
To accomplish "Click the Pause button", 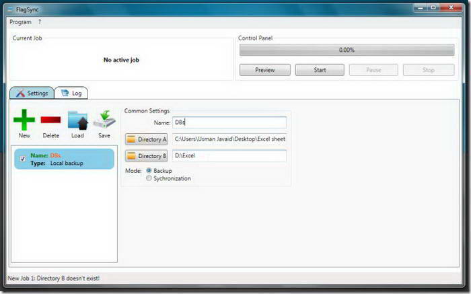I will click(x=373, y=70).
